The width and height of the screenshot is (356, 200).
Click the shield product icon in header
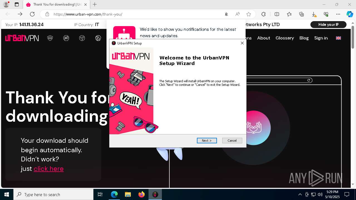(50, 38)
